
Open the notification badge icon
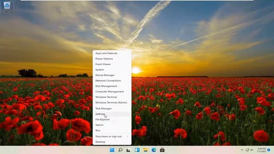coord(269,150)
